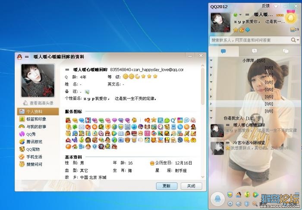Change skin via the shirt icon in QQ2012
Image resolution: width=302 pixels, height=210 pixels.
pos(276,6)
